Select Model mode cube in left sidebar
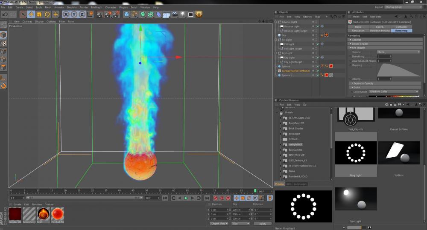Screen dimensions: 427x230 point(3,35)
